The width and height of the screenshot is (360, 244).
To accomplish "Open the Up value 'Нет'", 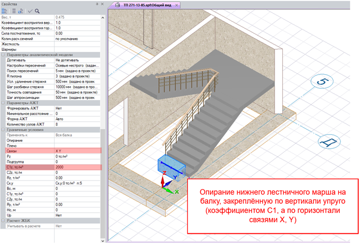I will [77, 215].
